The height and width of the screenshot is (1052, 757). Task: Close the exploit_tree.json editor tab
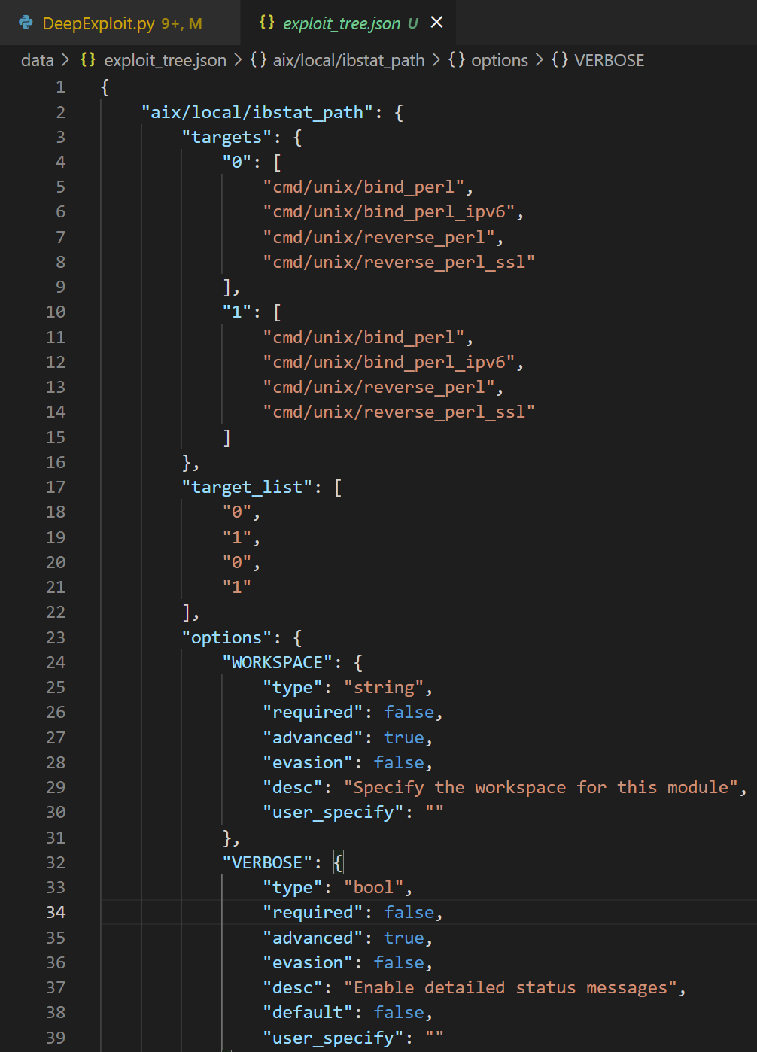[x=436, y=23]
